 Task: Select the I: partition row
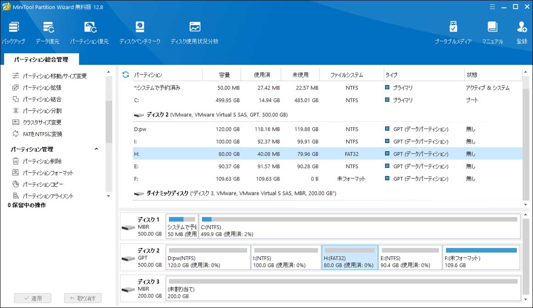point(327,142)
